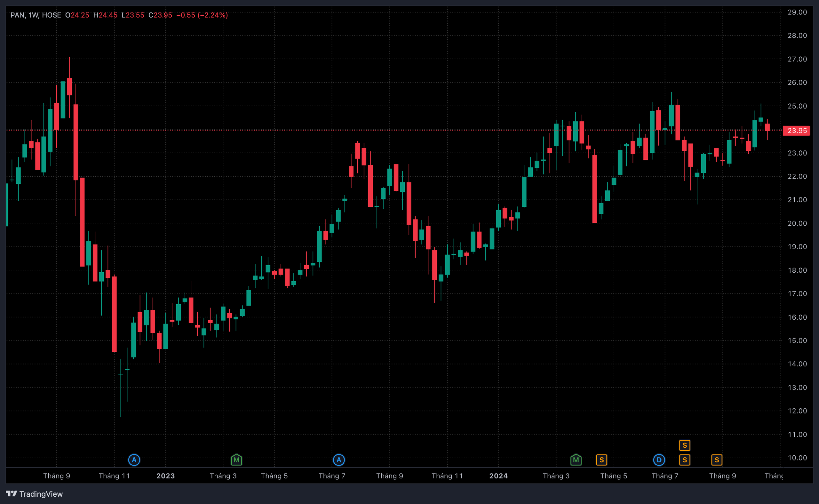Click the 17.00 price axis label
Image resolution: width=819 pixels, height=504 pixels.
pos(797,294)
